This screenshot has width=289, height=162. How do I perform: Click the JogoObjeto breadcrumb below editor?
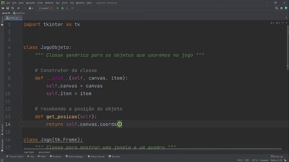point(29,152)
